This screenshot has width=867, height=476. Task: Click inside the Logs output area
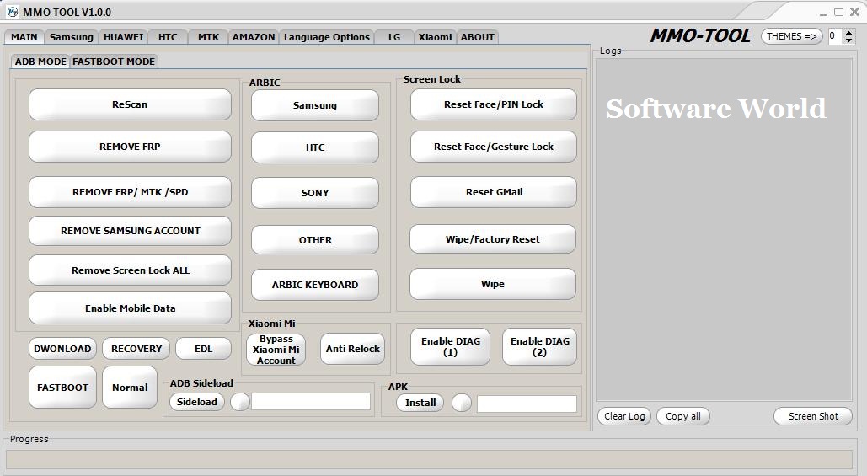click(724, 229)
